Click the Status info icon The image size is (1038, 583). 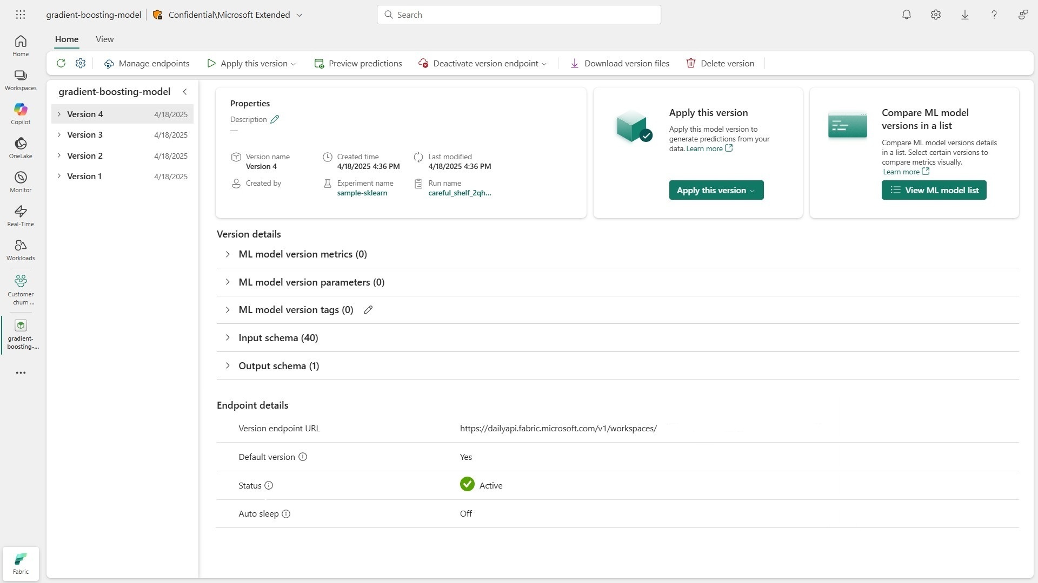(x=269, y=485)
